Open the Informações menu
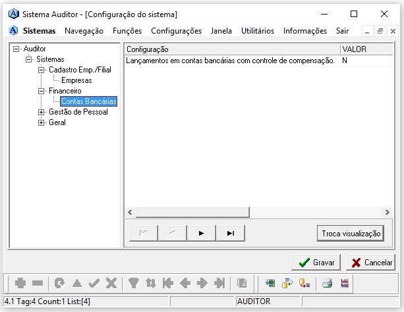The image size is (404, 312). (x=305, y=31)
